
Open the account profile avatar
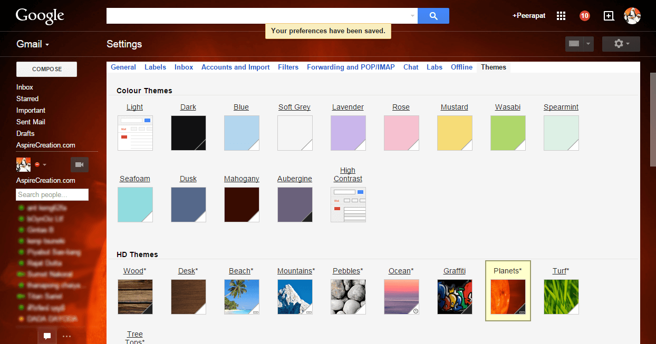click(x=632, y=16)
